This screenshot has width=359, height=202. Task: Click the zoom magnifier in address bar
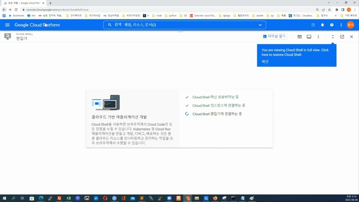317,10
